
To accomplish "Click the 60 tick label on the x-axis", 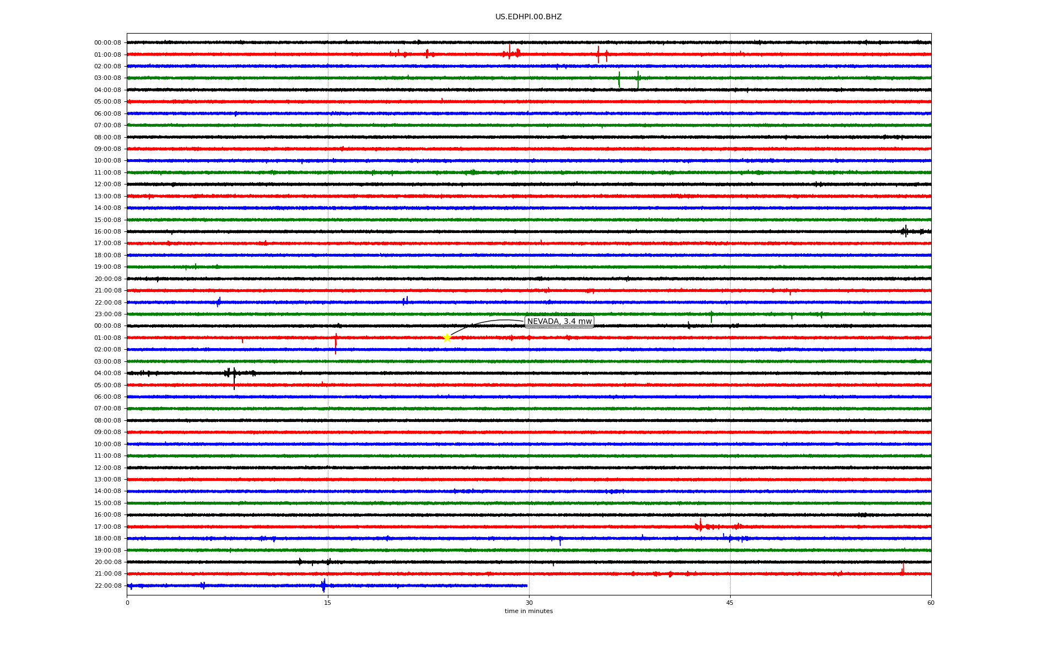I will (931, 603).
